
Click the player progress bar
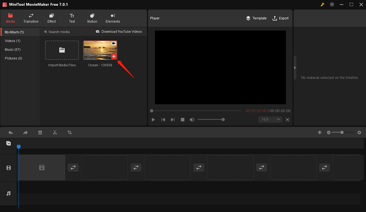pos(196,111)
